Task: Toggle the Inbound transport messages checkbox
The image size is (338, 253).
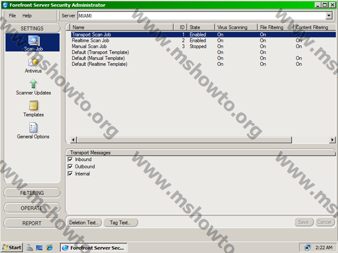Action: pyautogui.click(x=70, y=159)
